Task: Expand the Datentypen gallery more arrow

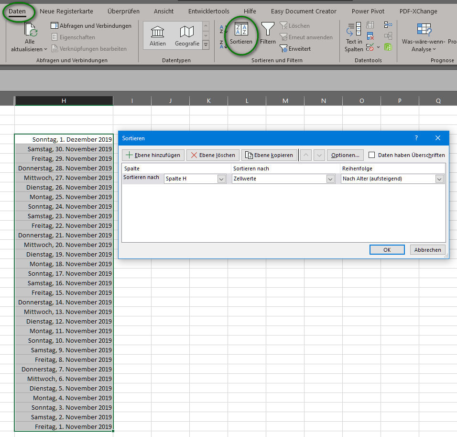Action: (206, 45)
